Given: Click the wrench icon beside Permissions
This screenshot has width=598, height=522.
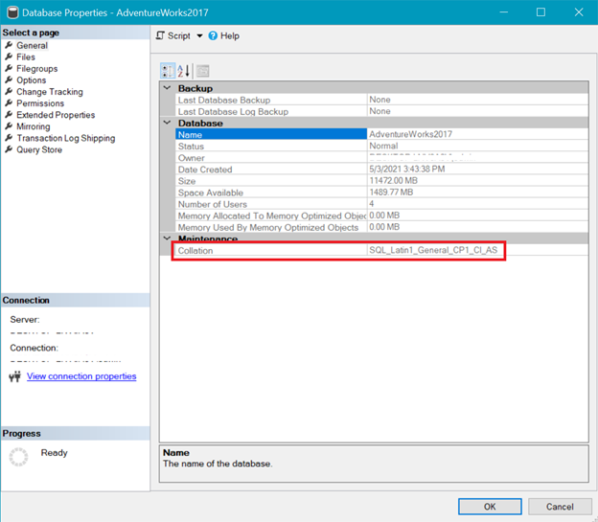Looking at the screenshot, I should [9, 102].
